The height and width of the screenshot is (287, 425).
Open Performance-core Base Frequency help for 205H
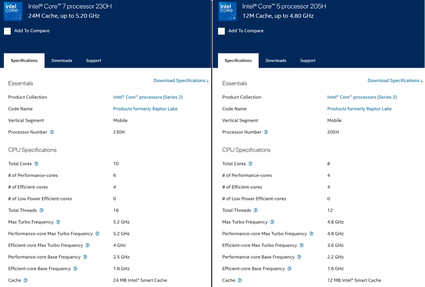coord(299,257)
